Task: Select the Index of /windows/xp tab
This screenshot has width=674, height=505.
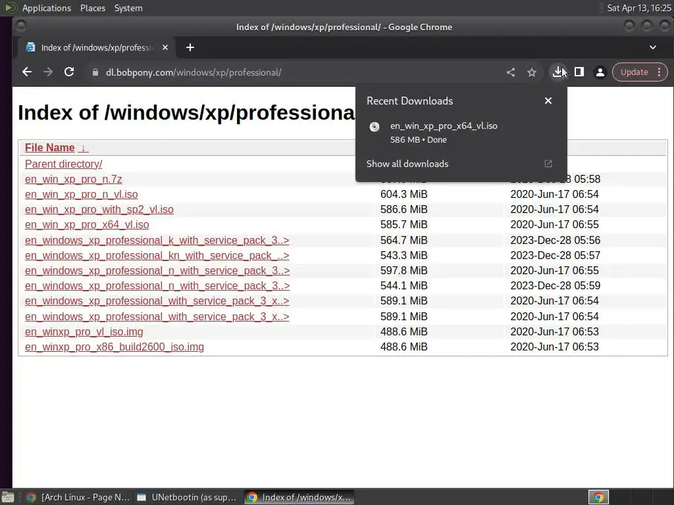Action: click(x=96, y=47)
